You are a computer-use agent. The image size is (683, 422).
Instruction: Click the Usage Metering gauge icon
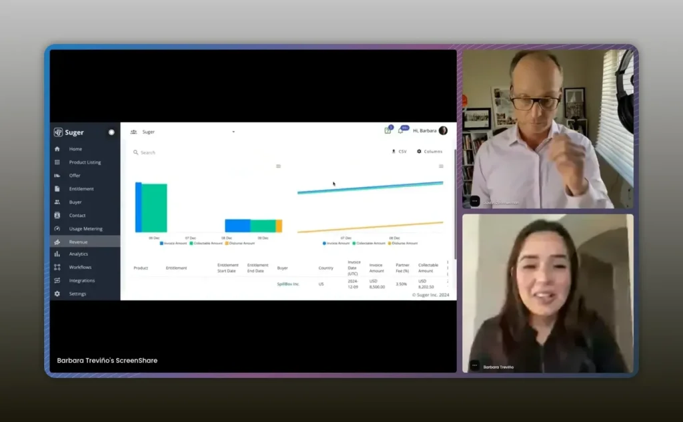click(x=57, y=229)
